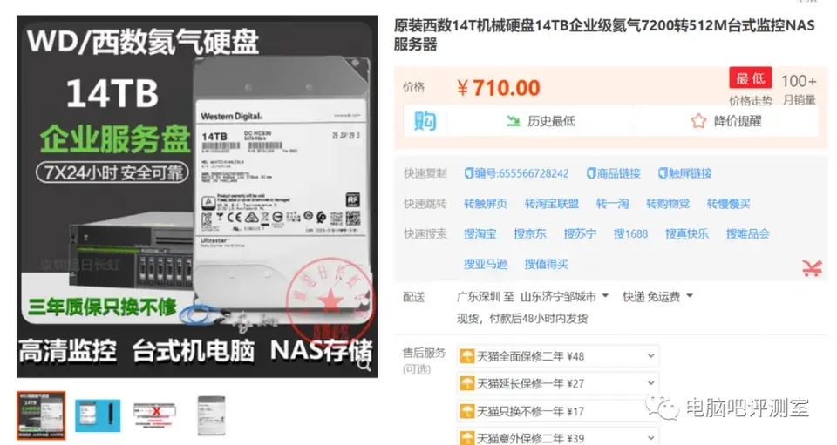837x445 pixels.
Task: Click the copy icon before 商品链接
Action: click(x=591, y=173)
